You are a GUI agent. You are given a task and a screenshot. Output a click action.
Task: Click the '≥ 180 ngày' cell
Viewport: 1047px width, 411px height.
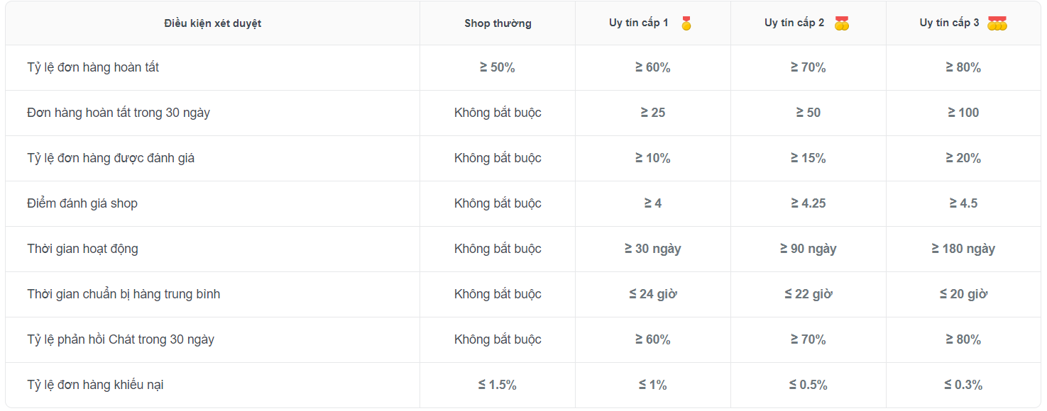point(963,249)
